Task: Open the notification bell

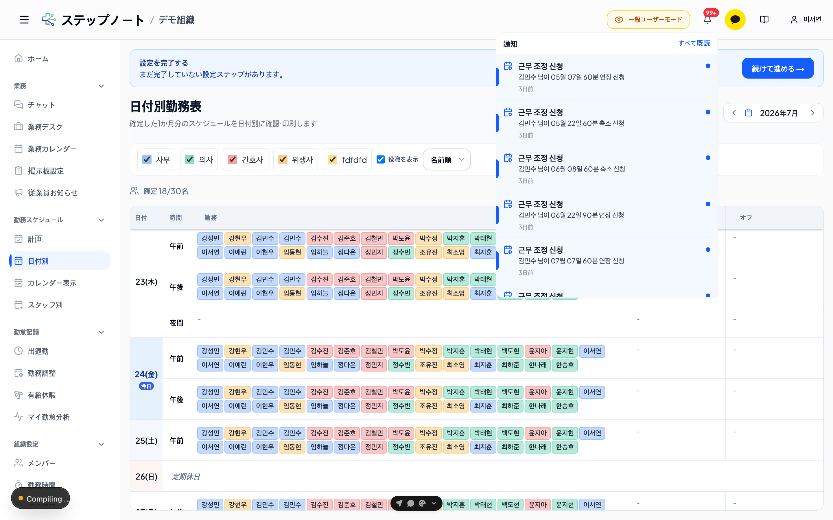Action: [x=707, y=20]
